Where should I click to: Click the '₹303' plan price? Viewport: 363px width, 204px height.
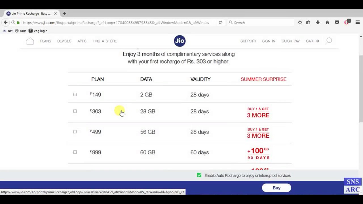coord(95,111)
